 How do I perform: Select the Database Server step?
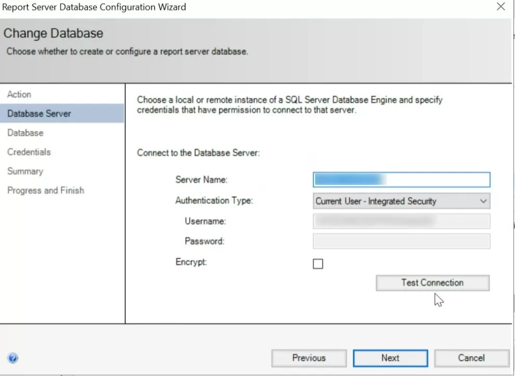pyautogui.click(x=39, y=114)
